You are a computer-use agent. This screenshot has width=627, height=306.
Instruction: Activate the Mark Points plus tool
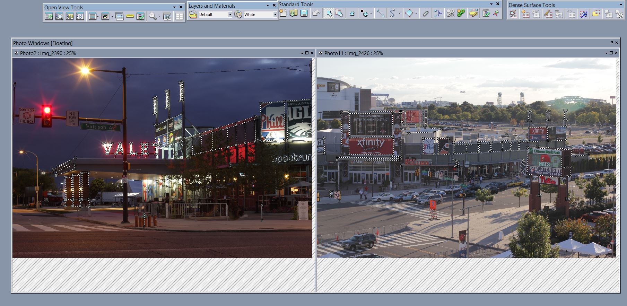tap(364, 14)
